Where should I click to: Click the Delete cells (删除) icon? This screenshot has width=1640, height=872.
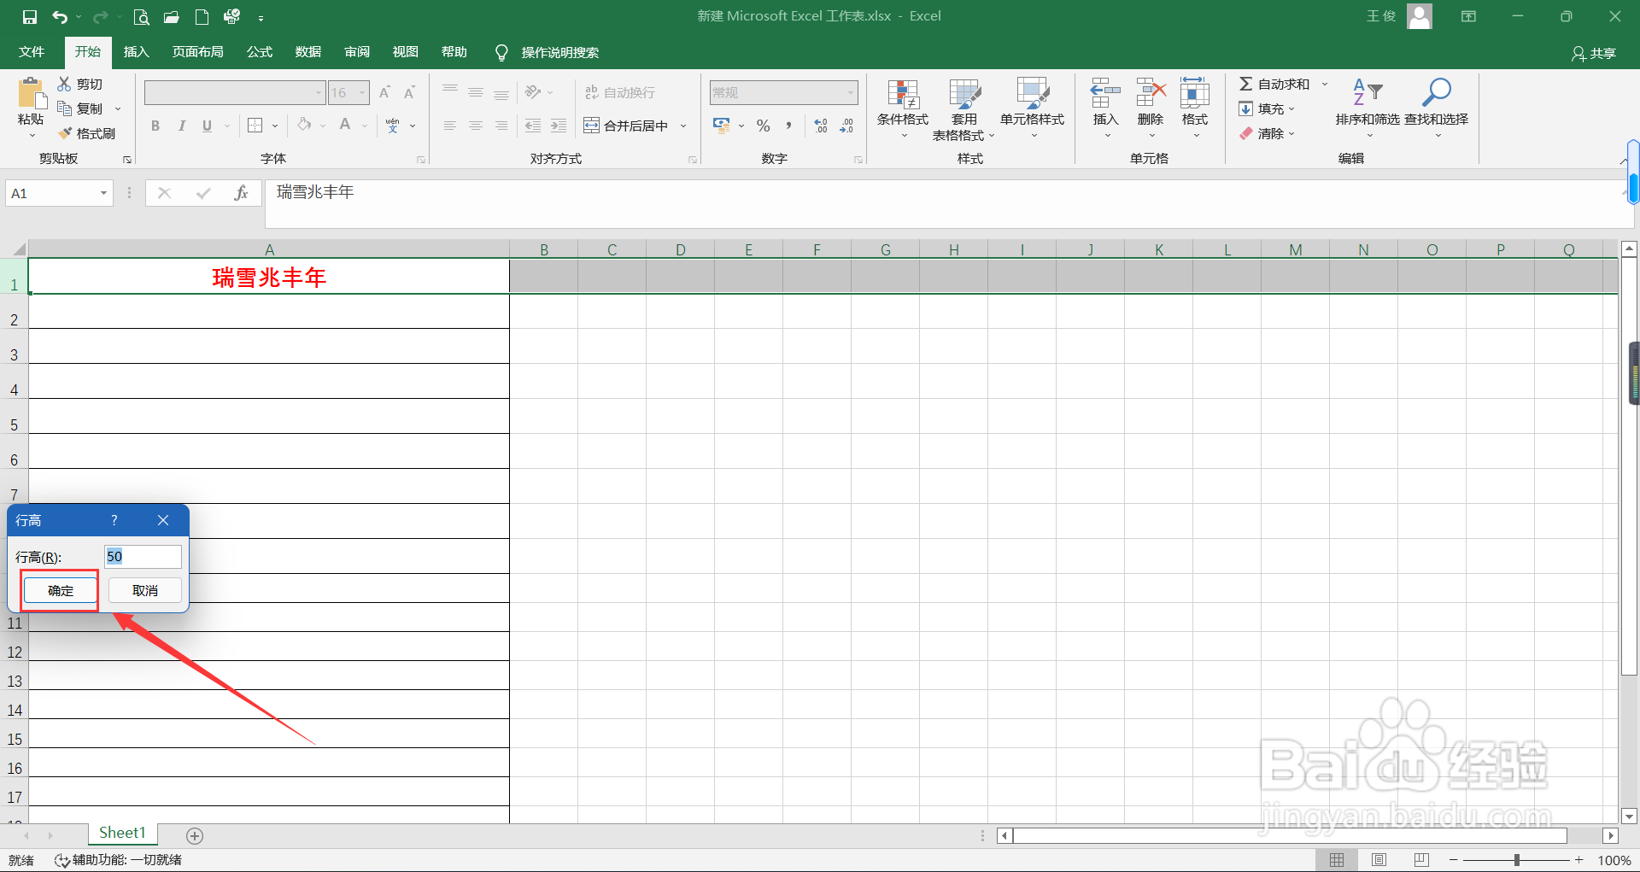click(1151, 92)
